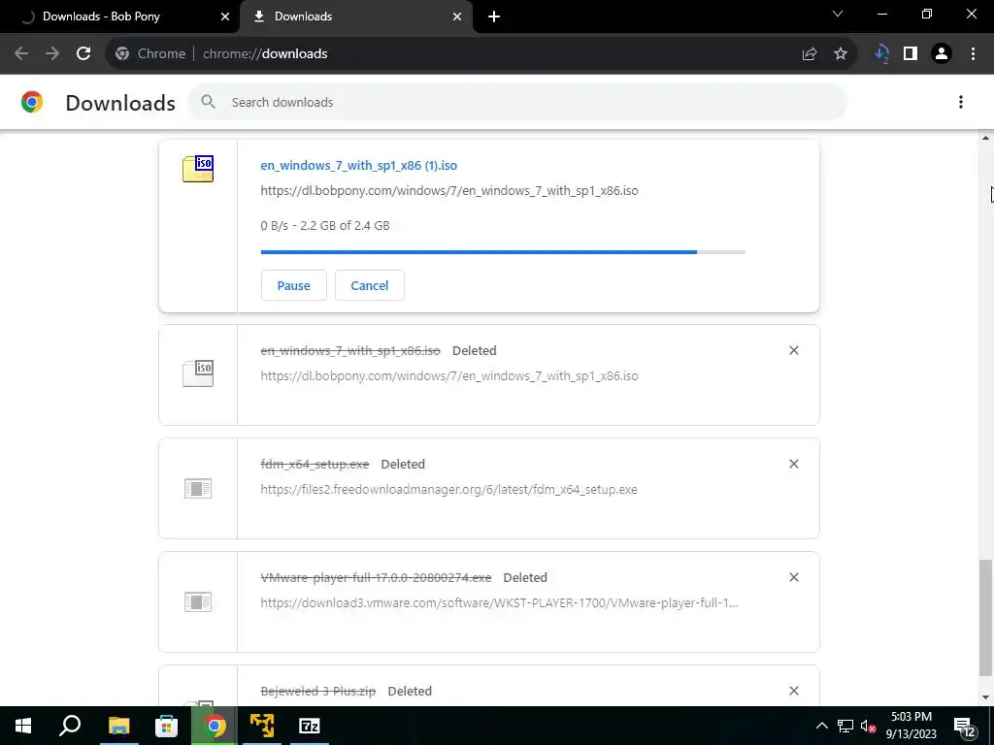
Task: Click the VMware-player file icon
Action: pos(198,601)
